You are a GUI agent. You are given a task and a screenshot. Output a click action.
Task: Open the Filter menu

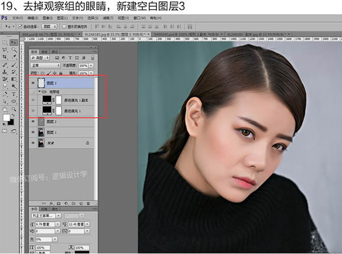[108, 18]
